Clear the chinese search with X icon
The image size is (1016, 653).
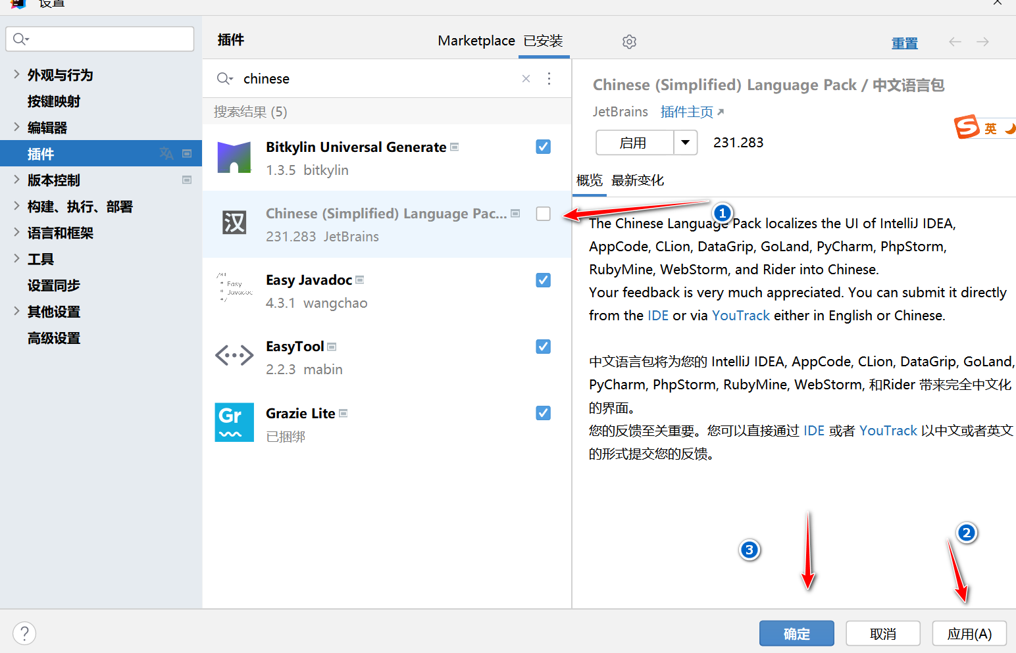[x=526, y=79]
